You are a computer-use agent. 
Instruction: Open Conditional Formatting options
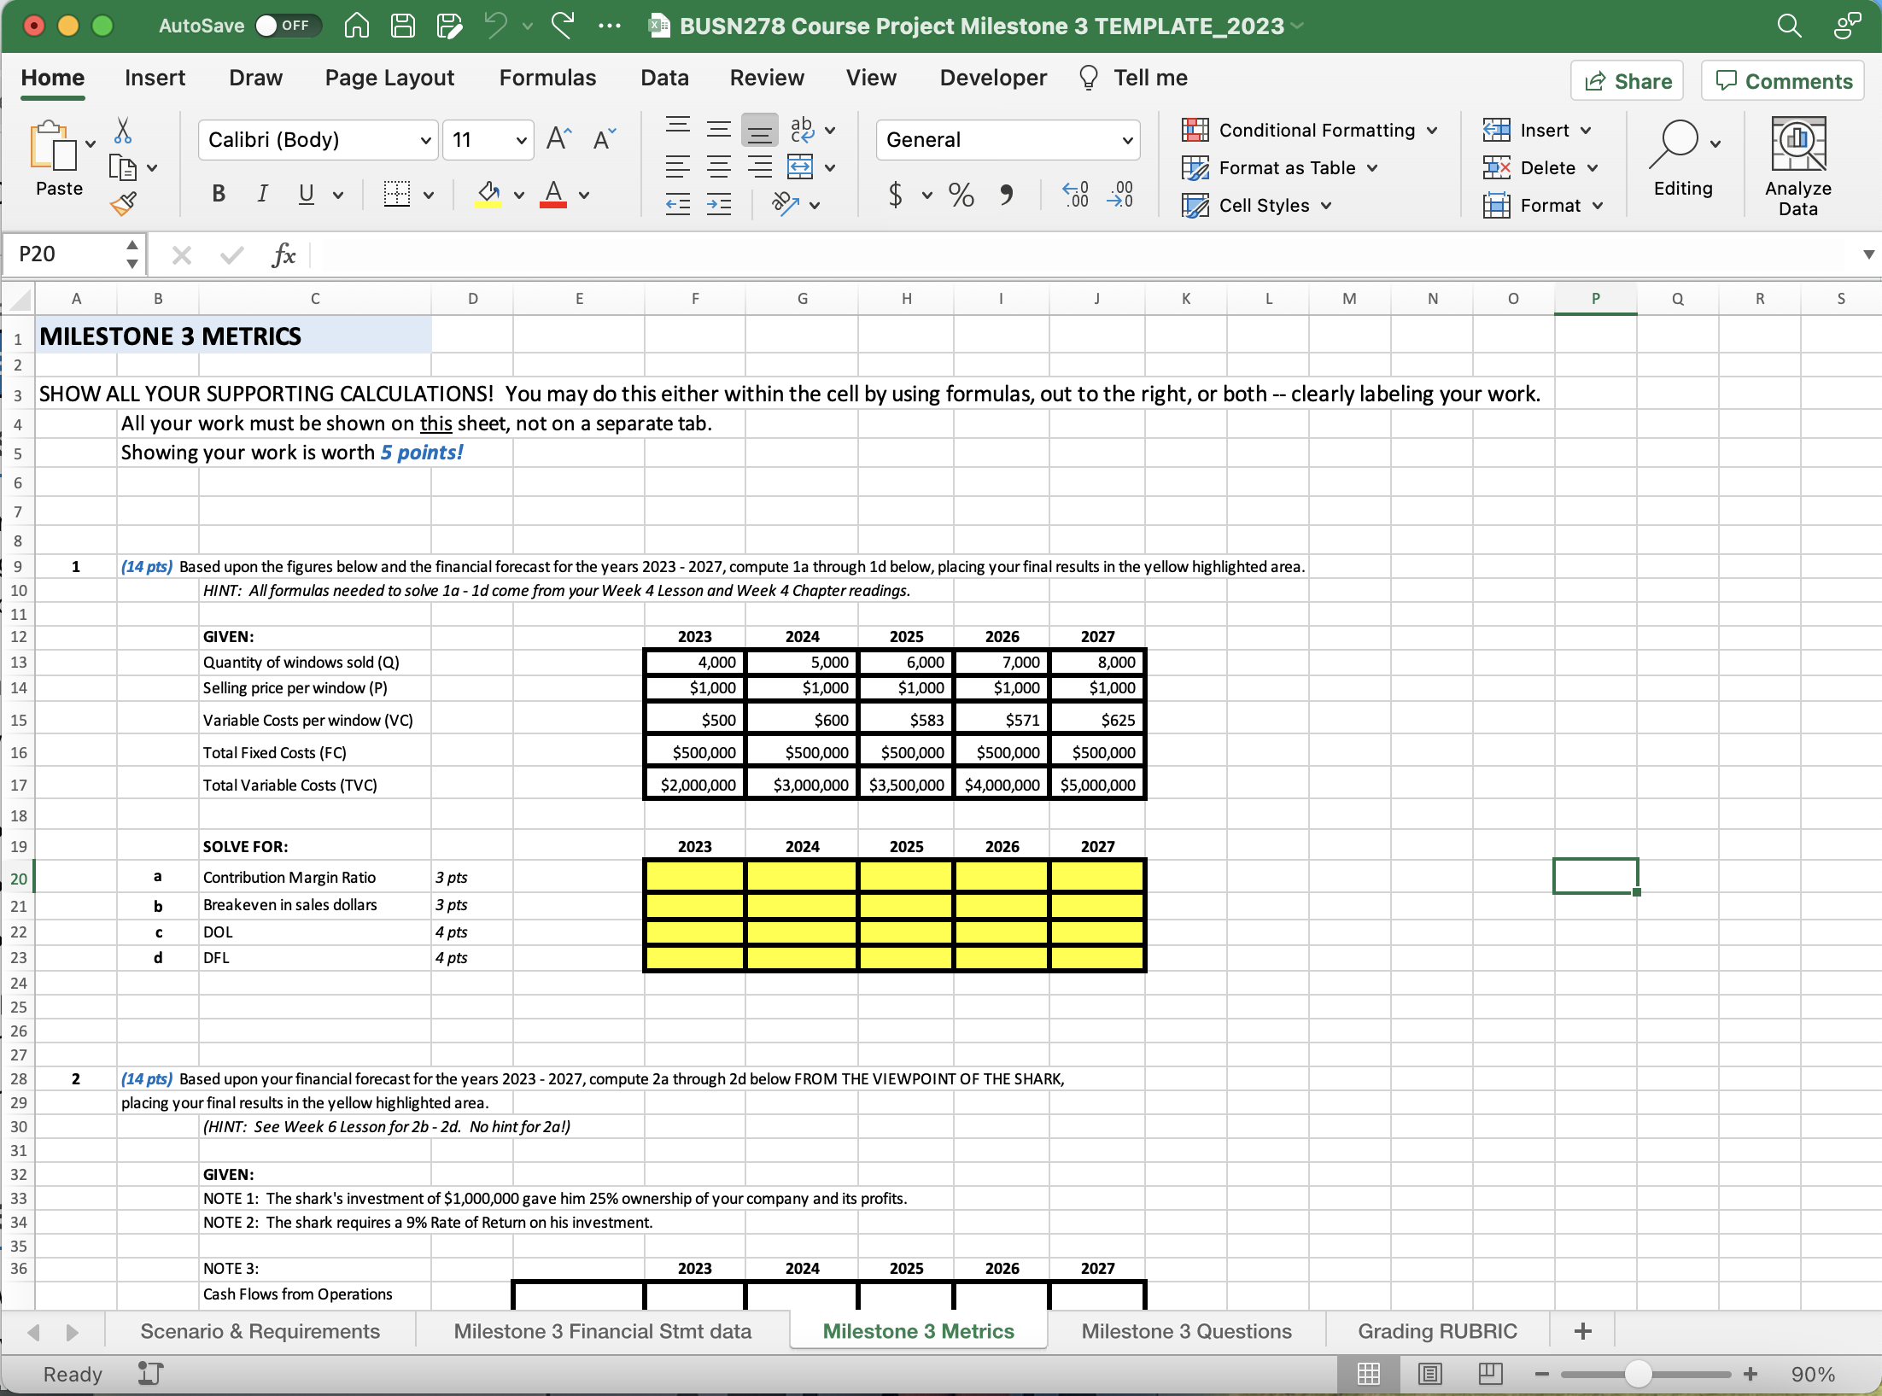[x=1308, y=130]
